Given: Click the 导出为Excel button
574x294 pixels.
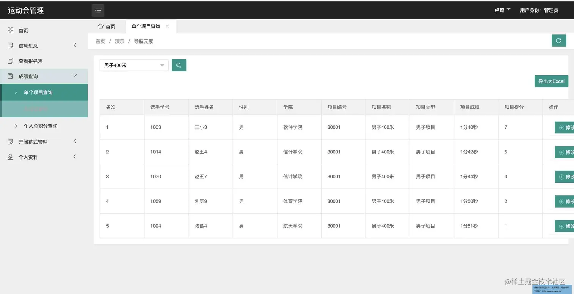Looking at the screenshot, I should point(551,81).
